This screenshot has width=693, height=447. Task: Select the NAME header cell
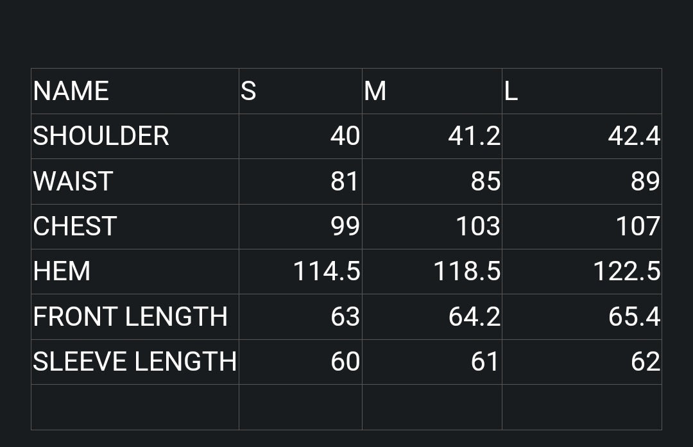pos(135,91)
